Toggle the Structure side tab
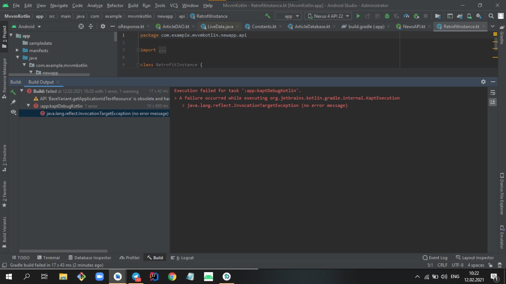The height and width of the screenshot is (284, 506). [x=4, y=158]
